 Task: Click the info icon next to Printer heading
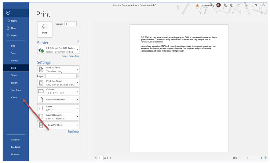78,41
